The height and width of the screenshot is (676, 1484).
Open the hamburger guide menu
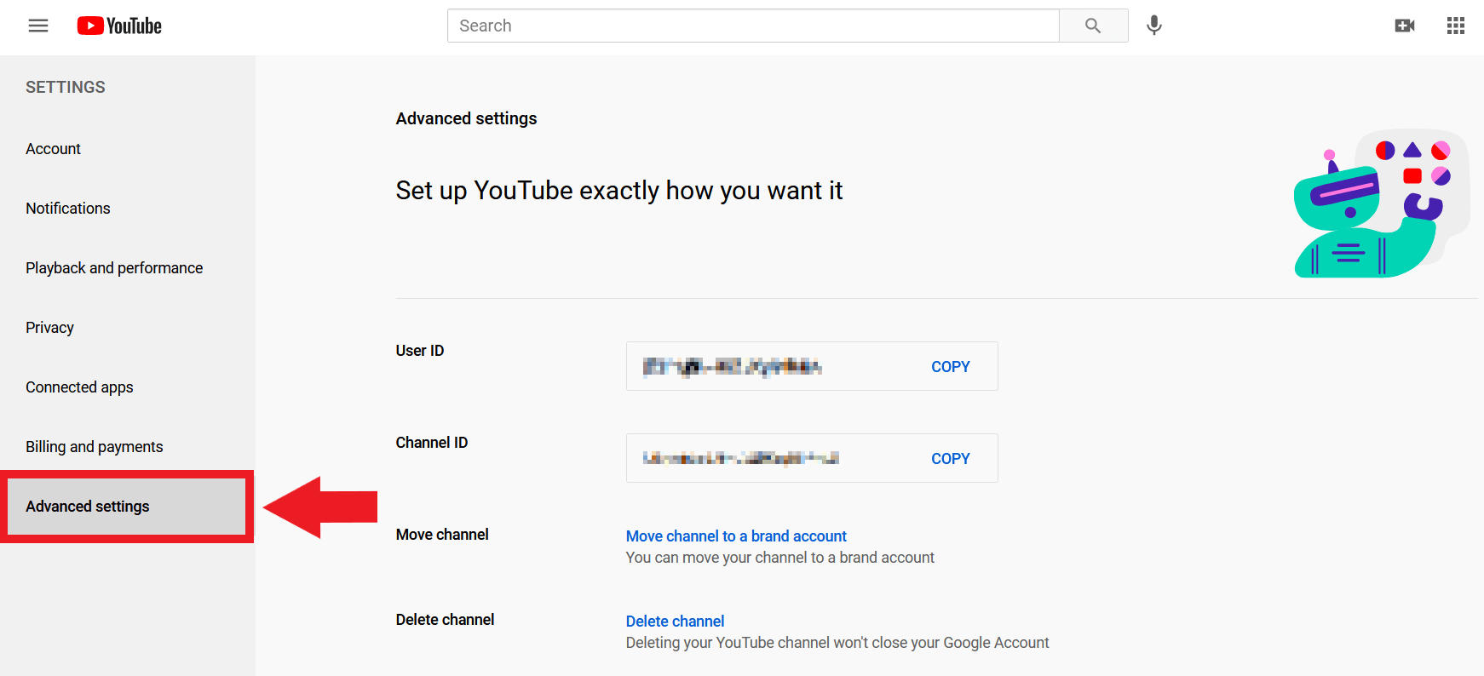tap(38, 26)
